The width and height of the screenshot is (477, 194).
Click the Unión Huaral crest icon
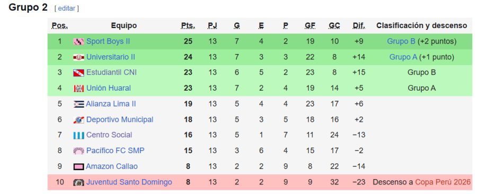(79, 89)
